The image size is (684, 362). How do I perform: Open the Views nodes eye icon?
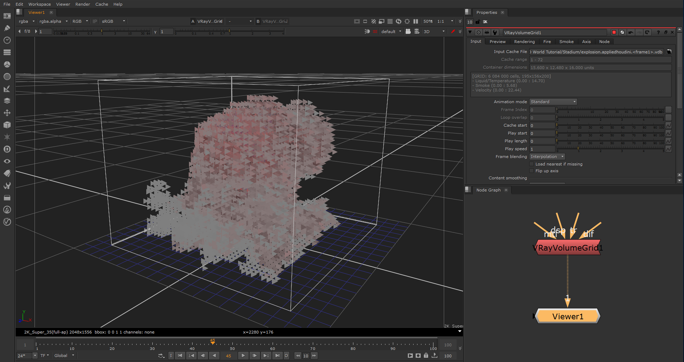[x=7, y=161]
